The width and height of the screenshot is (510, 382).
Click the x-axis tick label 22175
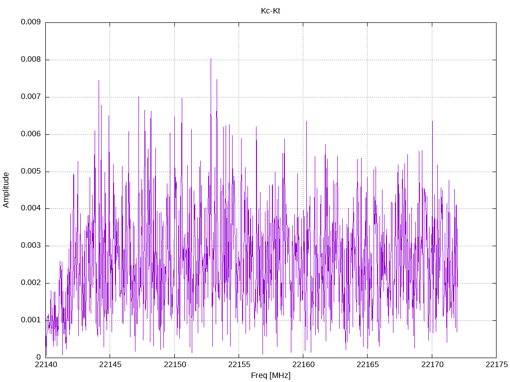[497, 365]
